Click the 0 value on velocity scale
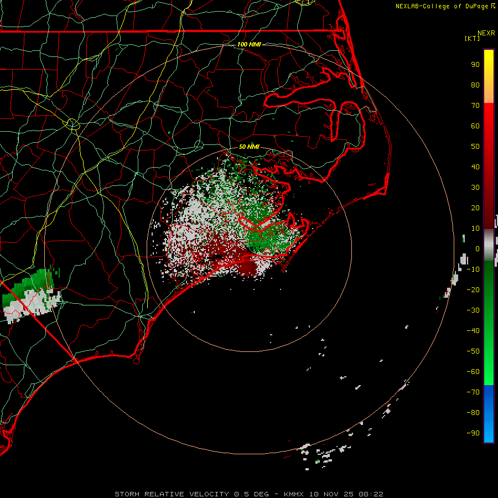The width and height of the screenshot is (498, 498). 478,248
